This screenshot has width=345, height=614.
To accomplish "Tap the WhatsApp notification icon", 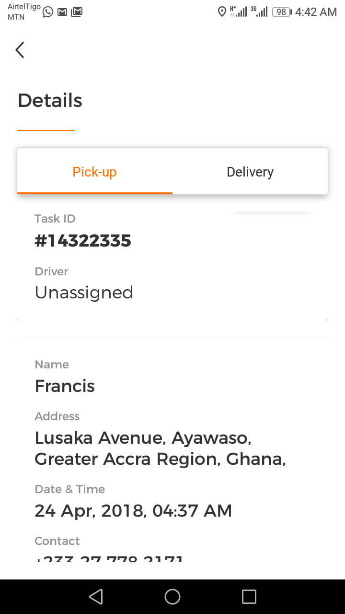I will [x=48, y=12].
